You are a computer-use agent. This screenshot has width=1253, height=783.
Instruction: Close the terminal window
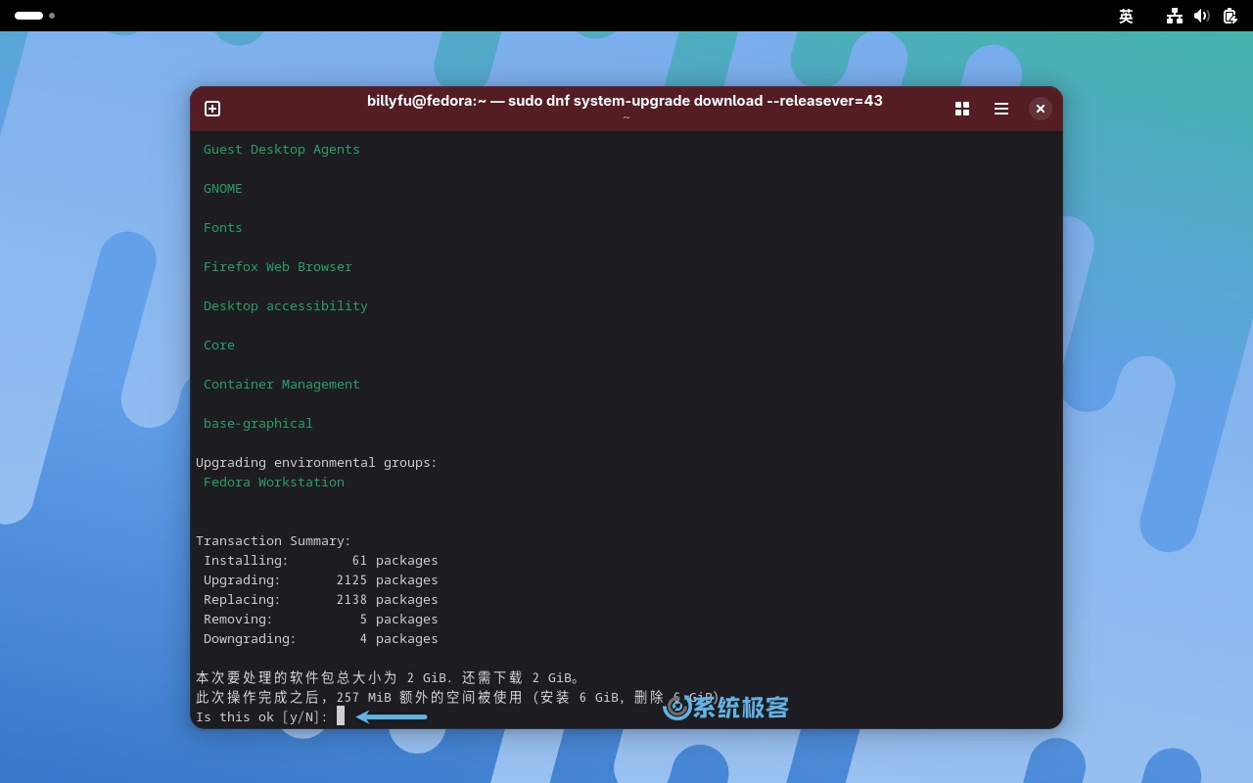[1041, 109]
